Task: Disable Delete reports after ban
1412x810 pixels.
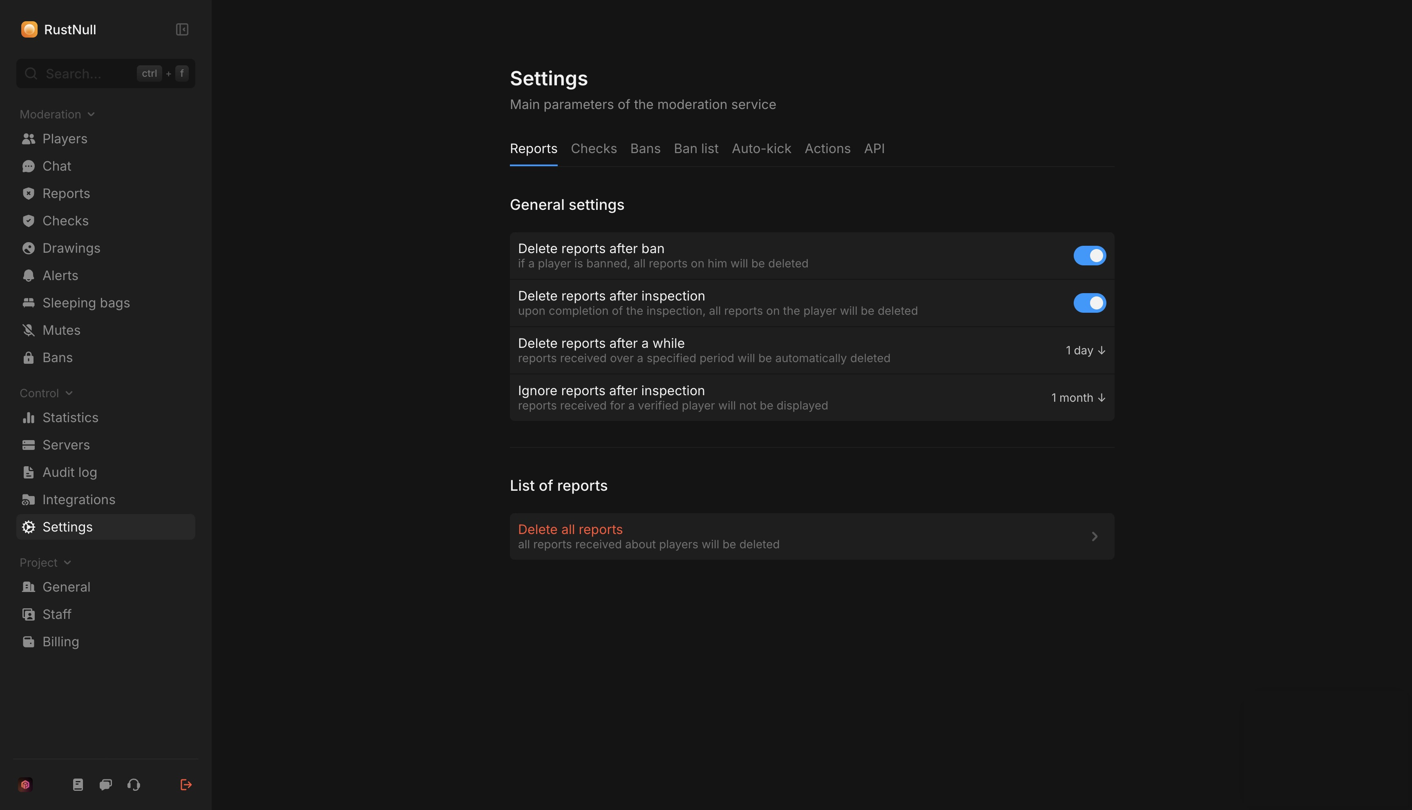Action: [1089, 255]
